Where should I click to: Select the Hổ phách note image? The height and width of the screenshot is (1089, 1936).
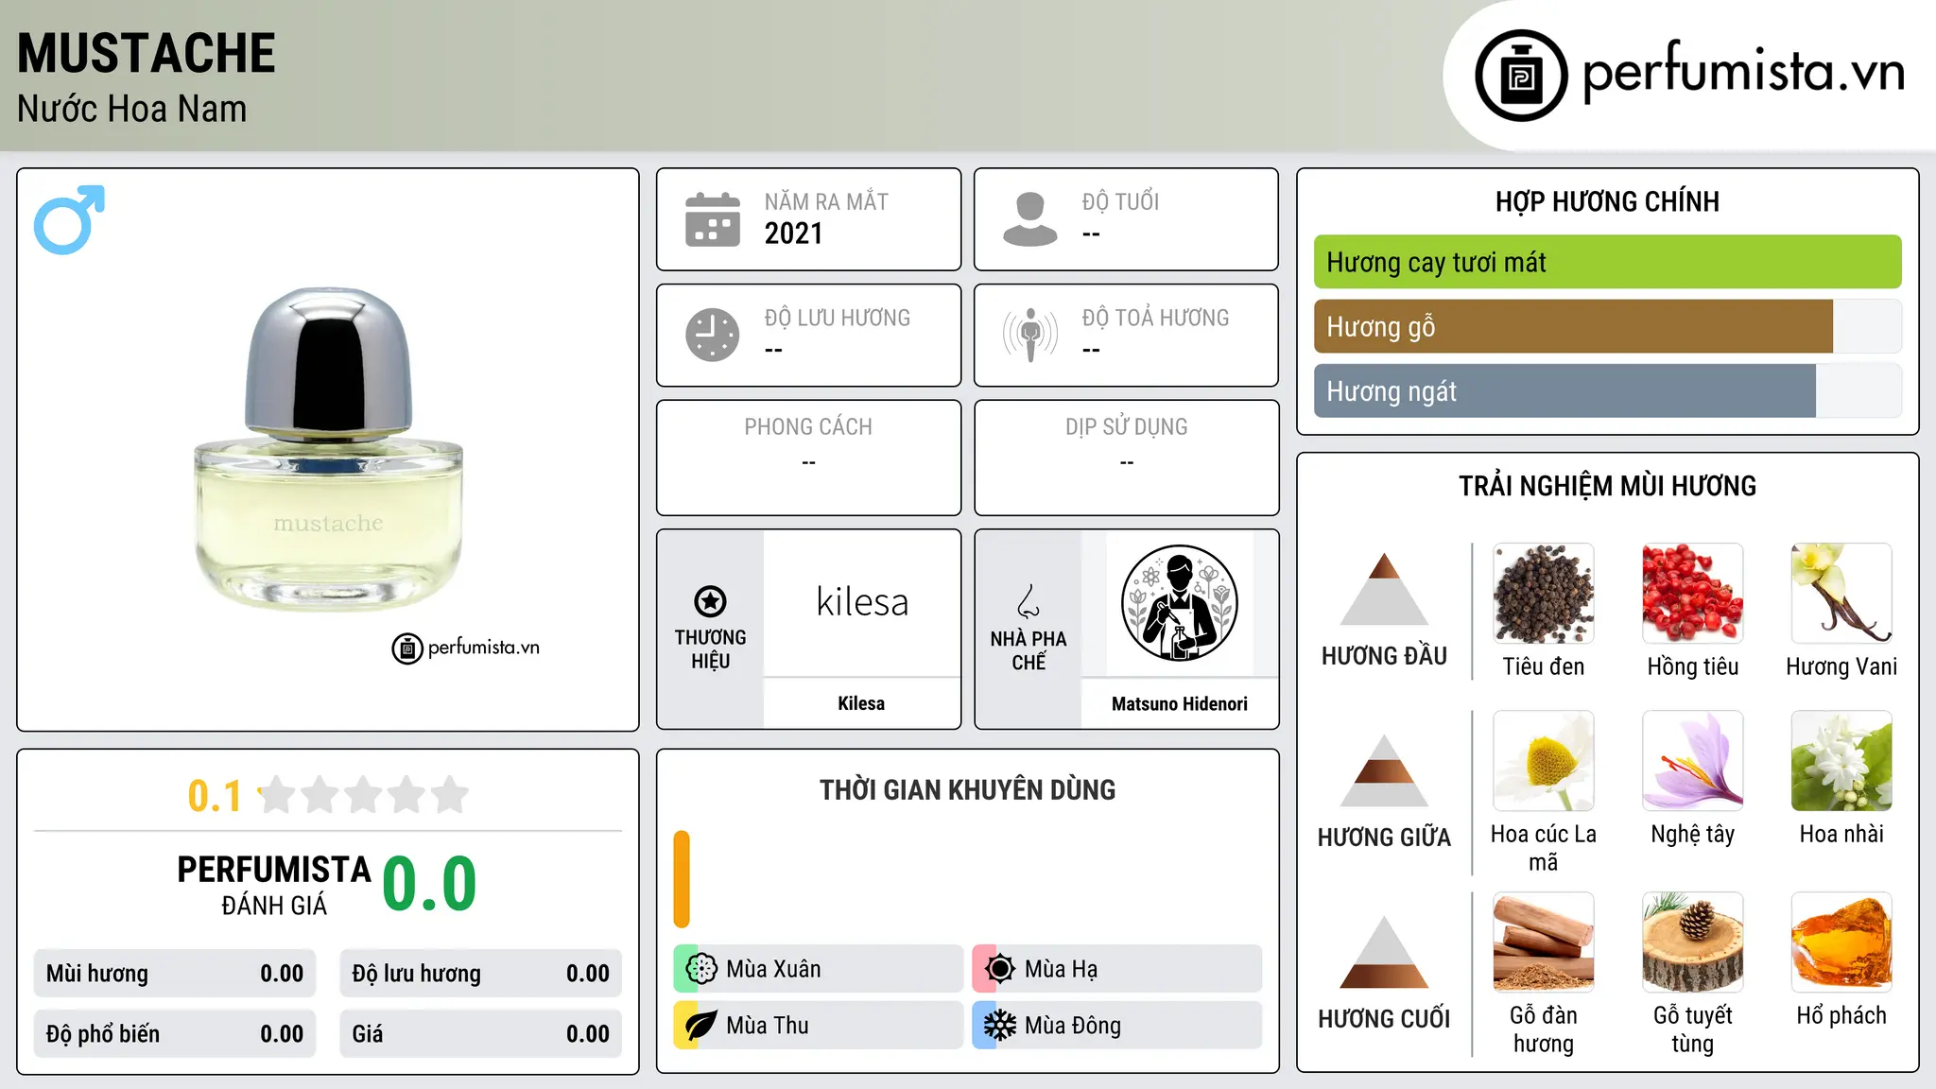click(1841, 942)
